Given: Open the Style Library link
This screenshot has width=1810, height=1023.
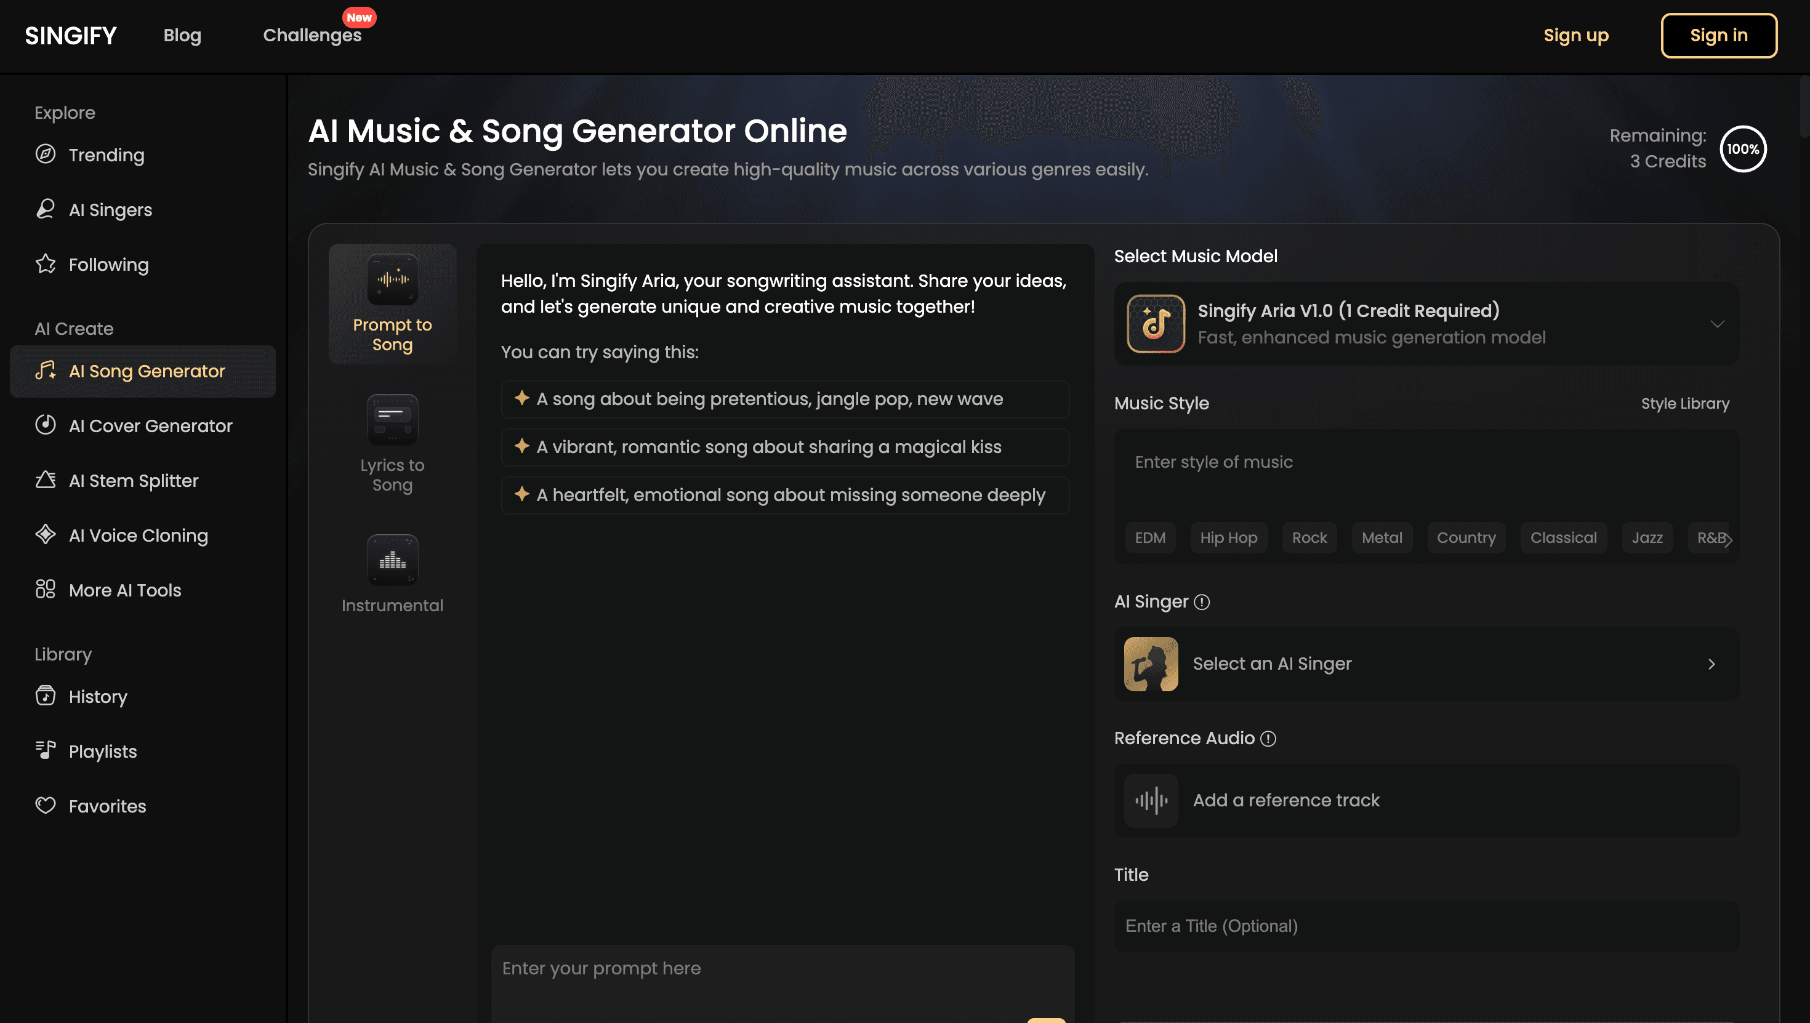Looking at the screenshot, I should [1685, 403].
